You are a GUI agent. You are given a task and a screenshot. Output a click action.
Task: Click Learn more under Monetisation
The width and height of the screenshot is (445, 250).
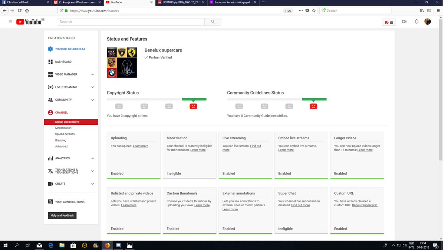point(198,150)
